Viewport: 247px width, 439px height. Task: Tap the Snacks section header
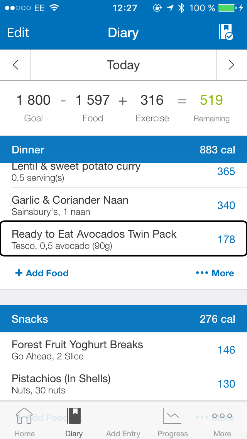click(x=123, y=319)
